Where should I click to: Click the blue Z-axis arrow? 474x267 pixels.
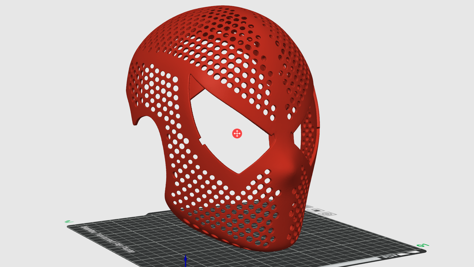[185, 260]
